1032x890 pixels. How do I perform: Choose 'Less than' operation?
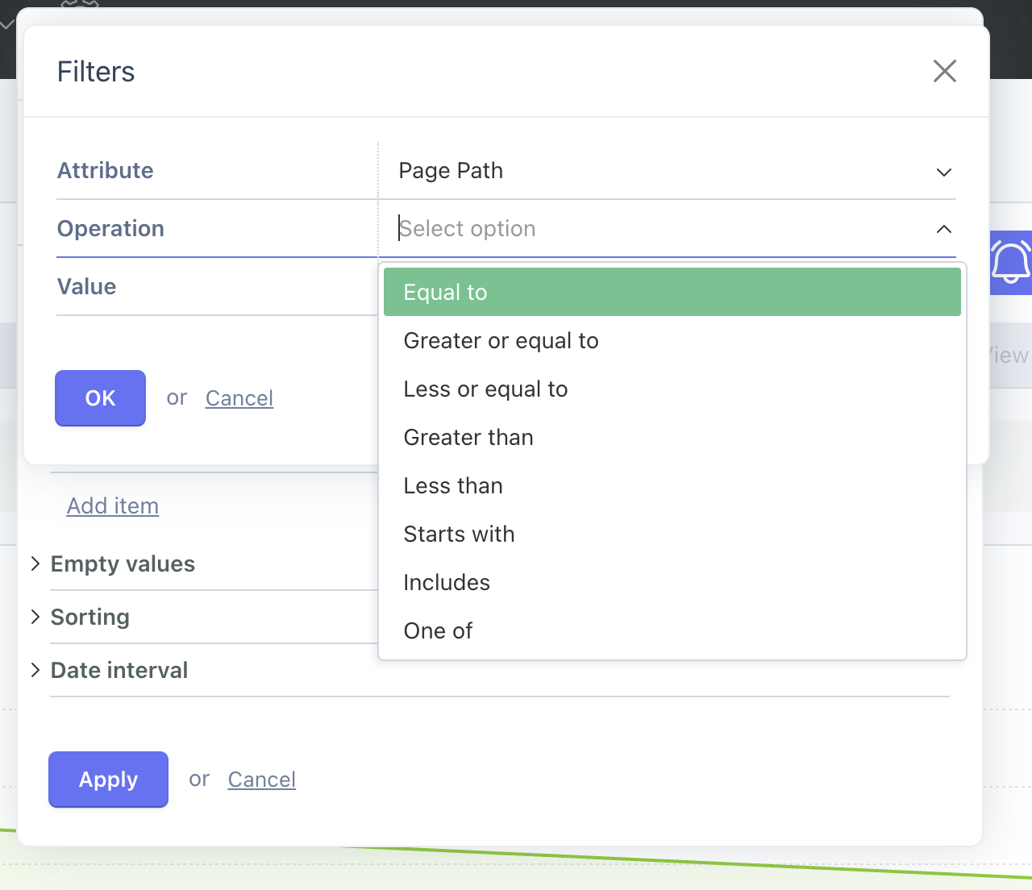(x=453, y=486)
